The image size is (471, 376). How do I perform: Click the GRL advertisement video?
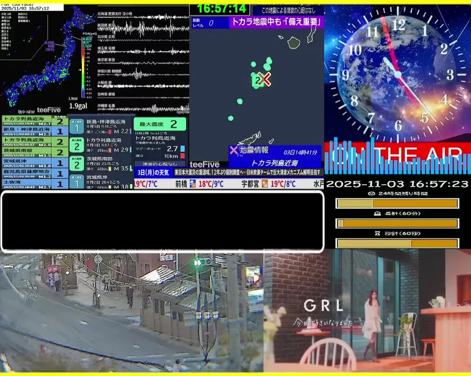[367, 311]
